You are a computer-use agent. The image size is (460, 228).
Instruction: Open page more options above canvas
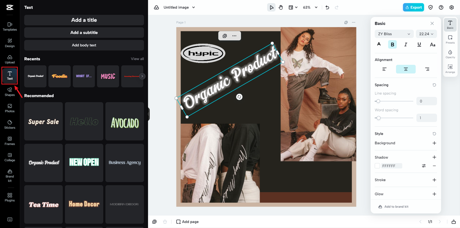click(x=354, y=22)
